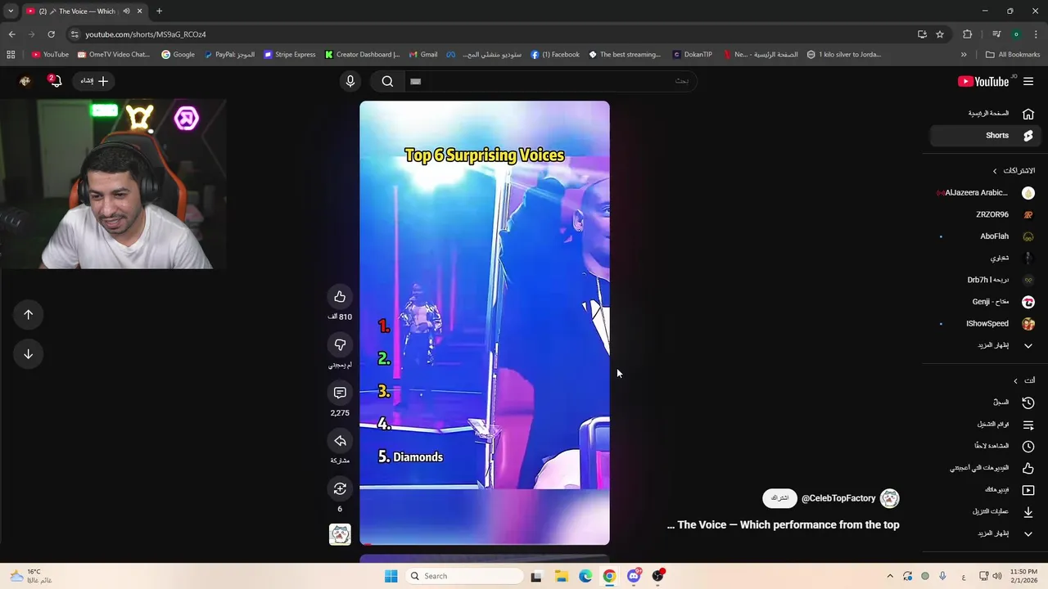Open the Drb7h channel

(x=986, y=280)
